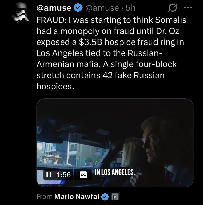Click the "IN LOS ANGELES," video caption

coord(115,172)
